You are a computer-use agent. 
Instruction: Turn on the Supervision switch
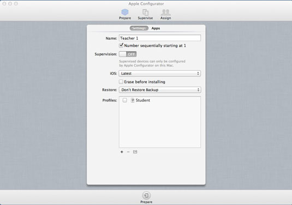point(128,54)
